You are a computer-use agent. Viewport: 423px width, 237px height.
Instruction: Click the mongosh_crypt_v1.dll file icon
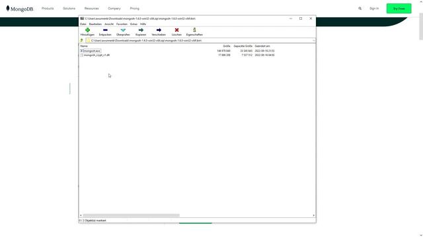click(x=81, y=55)
